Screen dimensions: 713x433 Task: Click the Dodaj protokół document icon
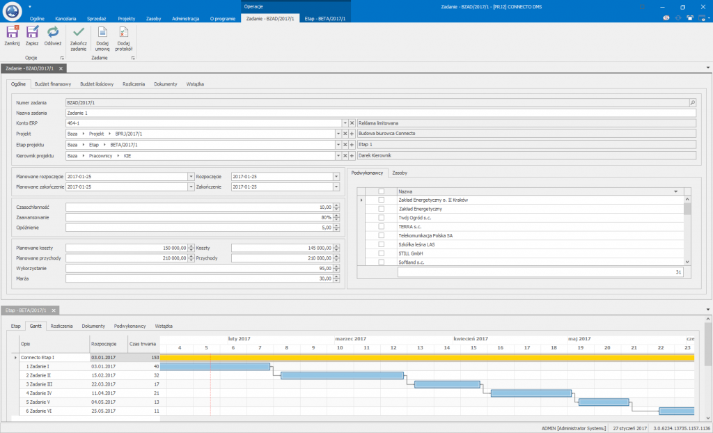point(124,32)
